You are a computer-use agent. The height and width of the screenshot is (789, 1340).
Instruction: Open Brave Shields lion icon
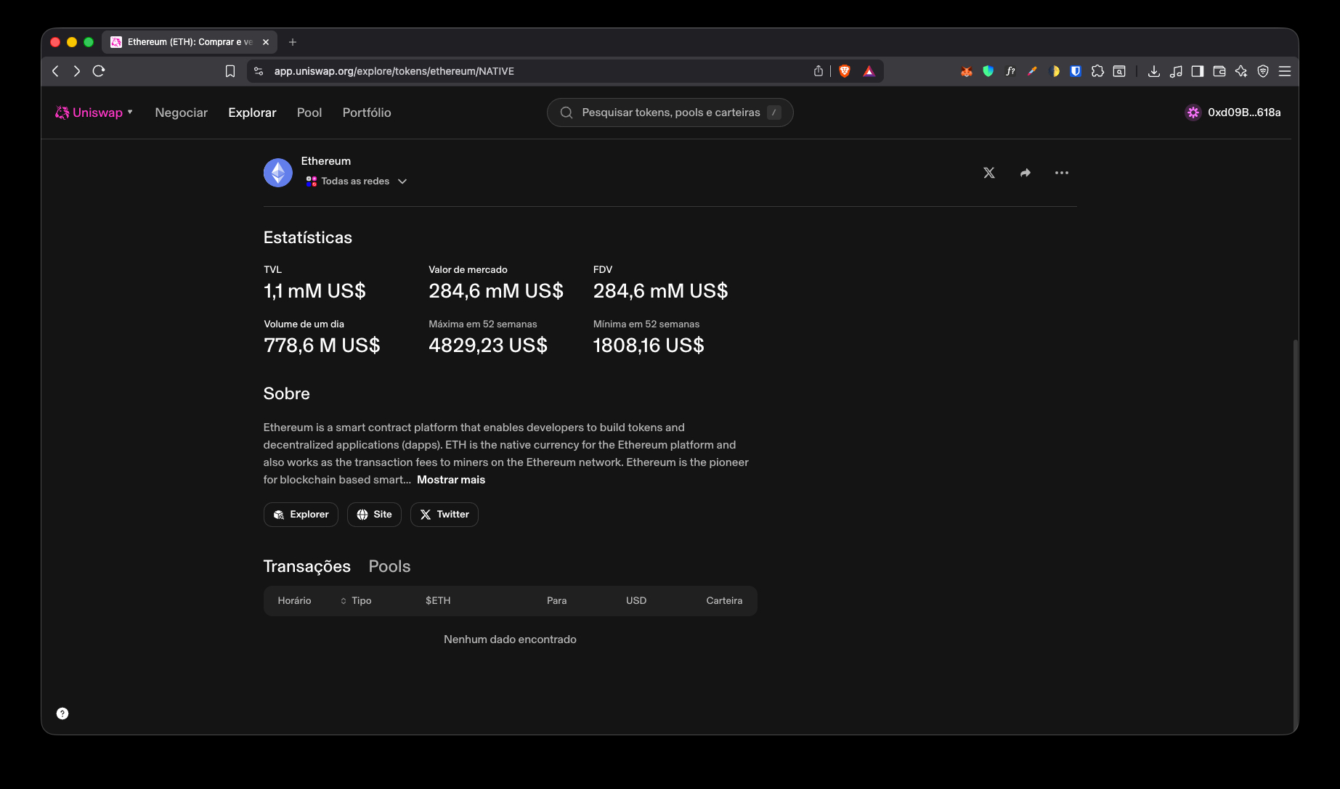(x=845, y=71)
